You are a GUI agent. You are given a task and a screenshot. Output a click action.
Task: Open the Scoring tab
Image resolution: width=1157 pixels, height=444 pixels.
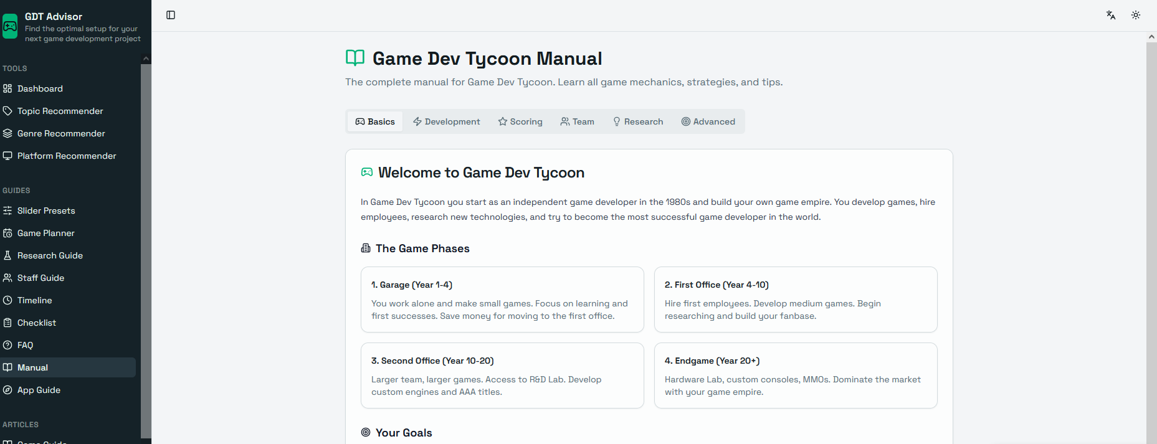(x=520, y=121)
